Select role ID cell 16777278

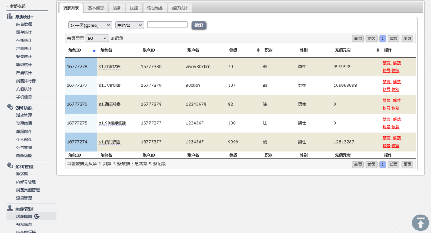[x=81, y=67]
